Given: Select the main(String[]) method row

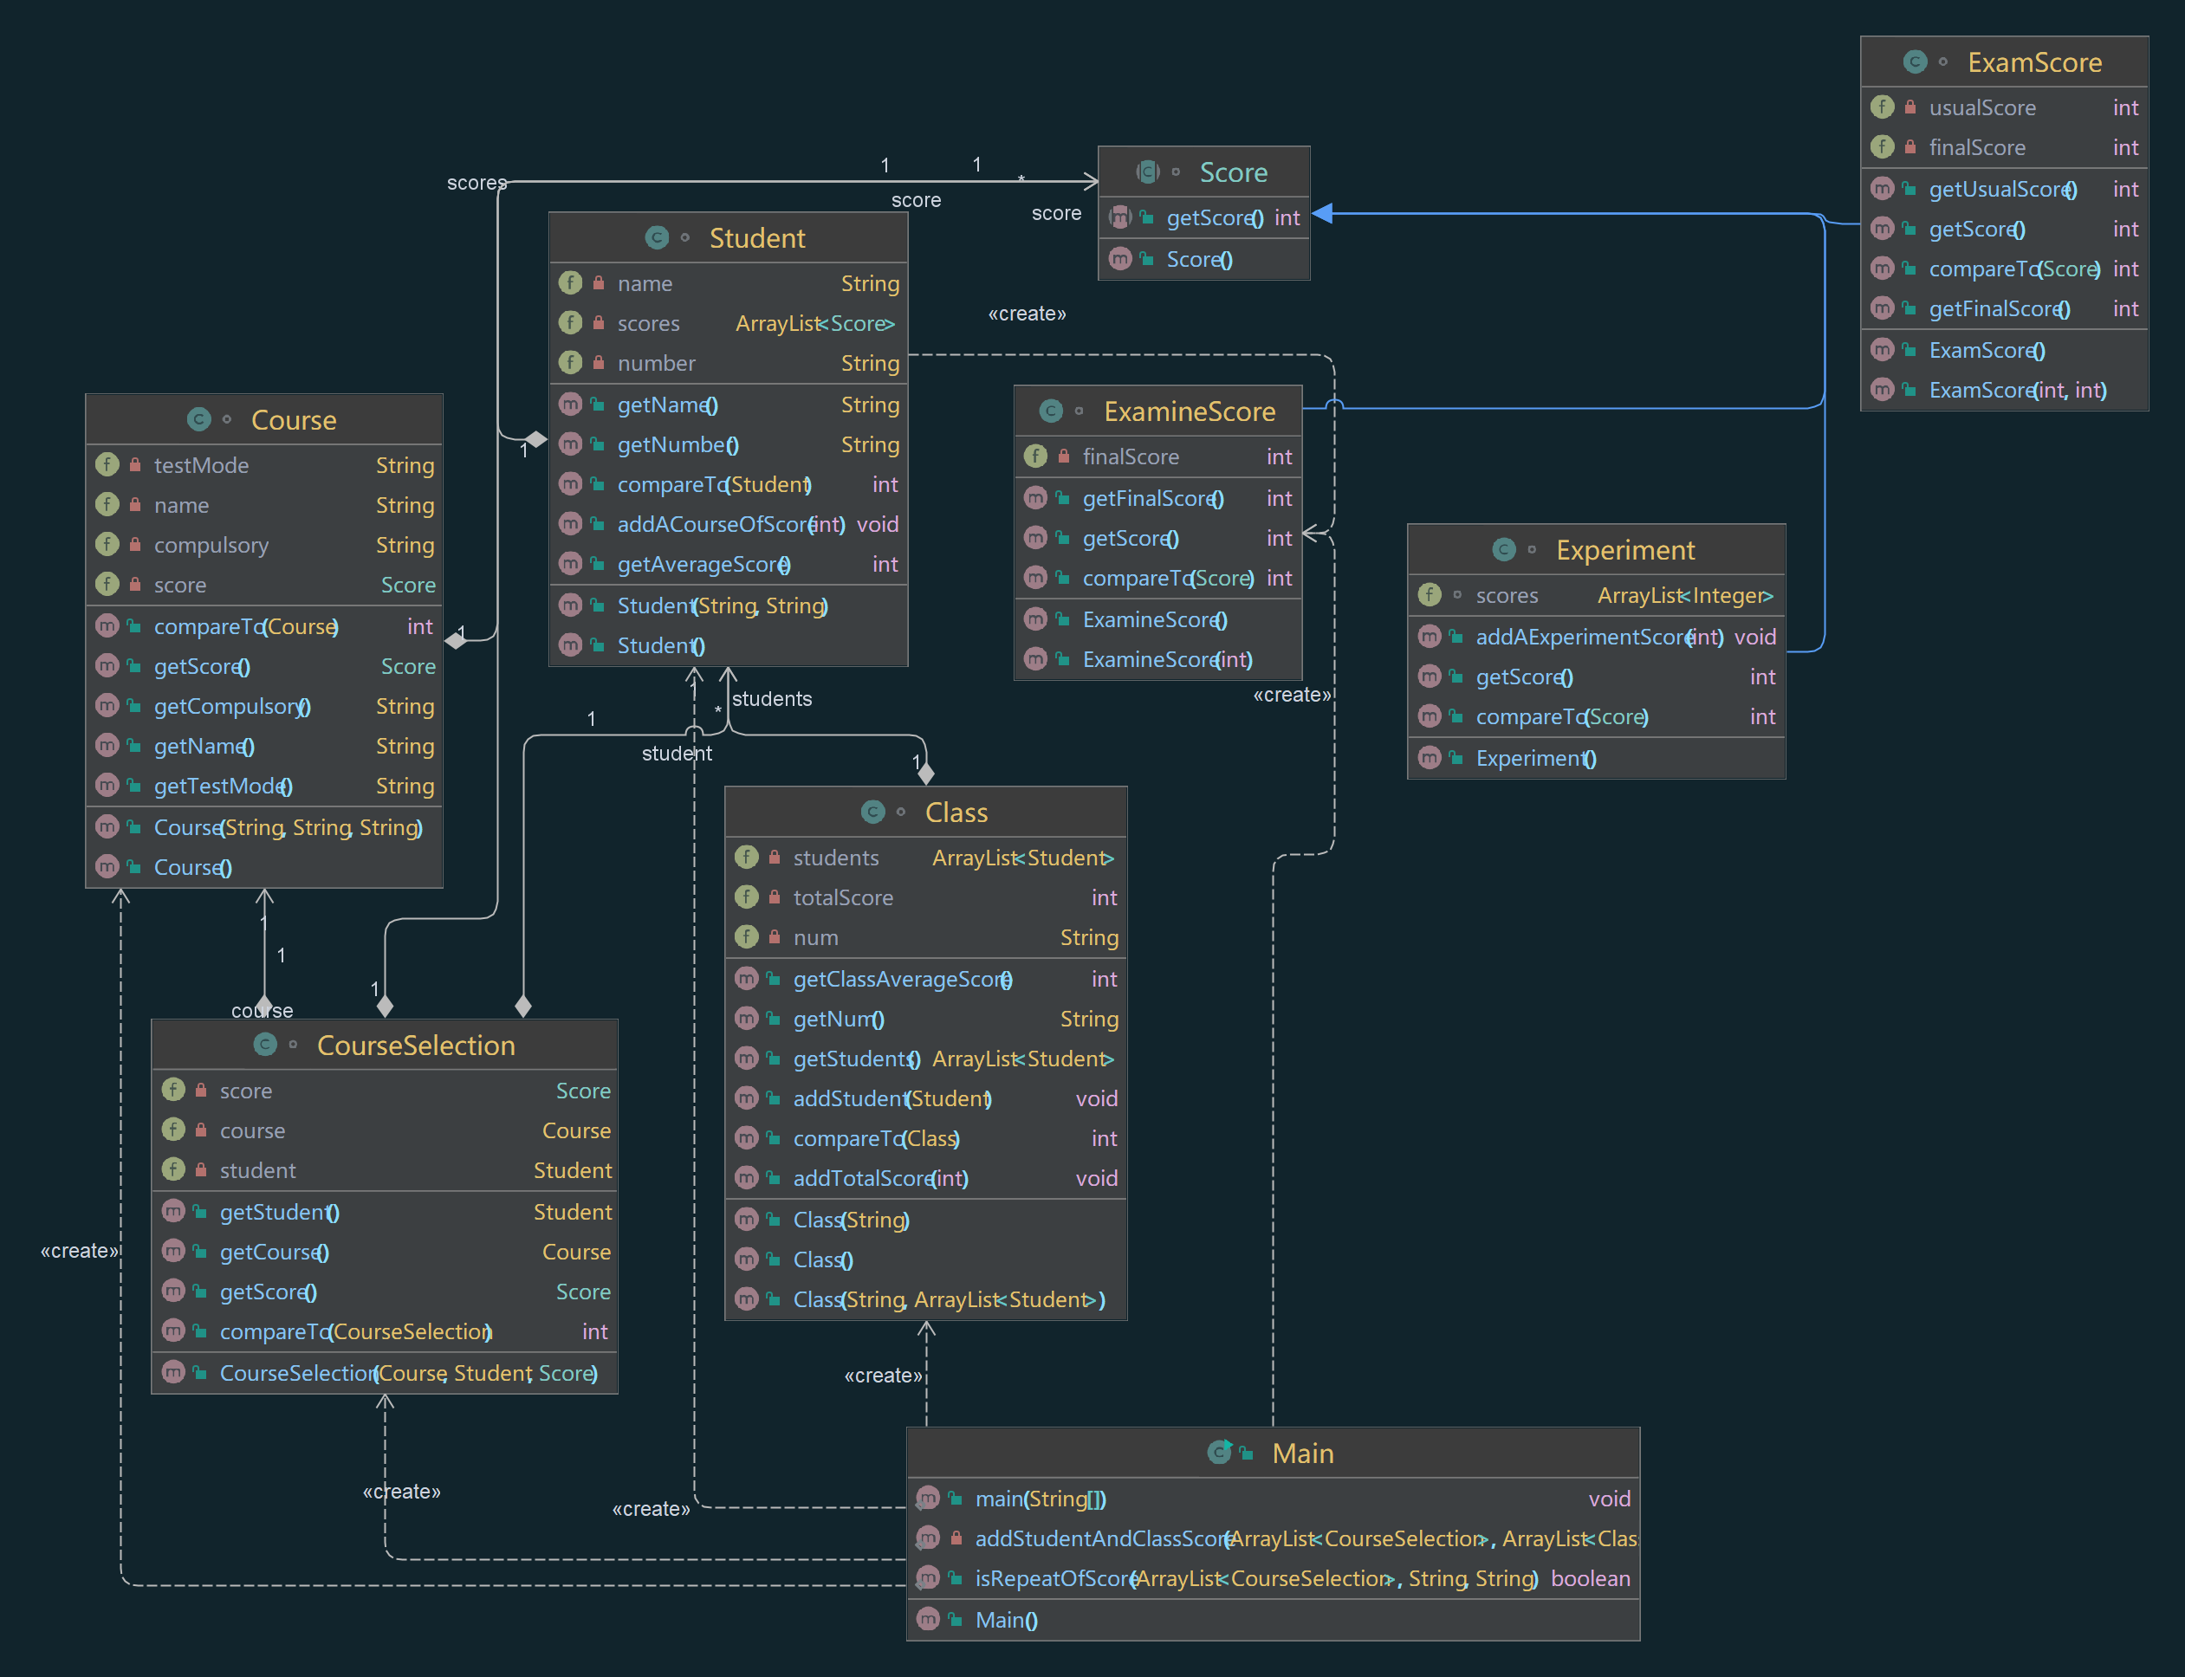Looking at the screenshot, I should [1041, 1499].
